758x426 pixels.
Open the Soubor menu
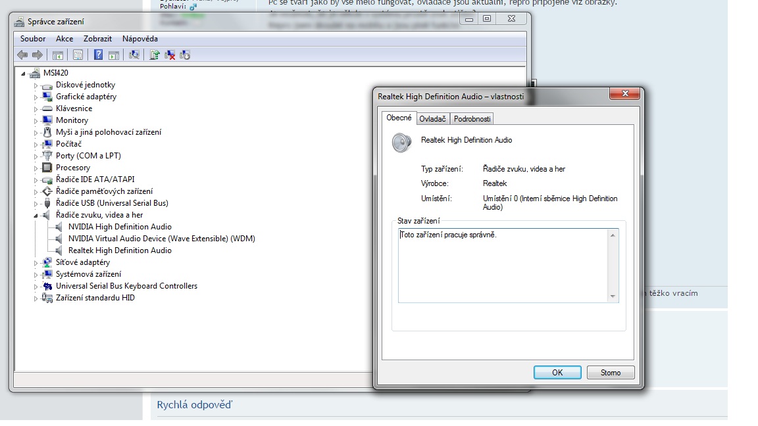click(33, 39)
